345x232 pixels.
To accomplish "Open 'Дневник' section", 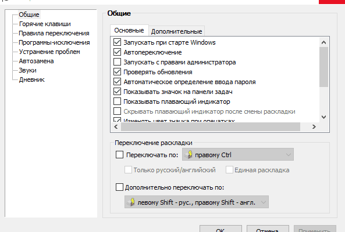I will pos(31,79).
